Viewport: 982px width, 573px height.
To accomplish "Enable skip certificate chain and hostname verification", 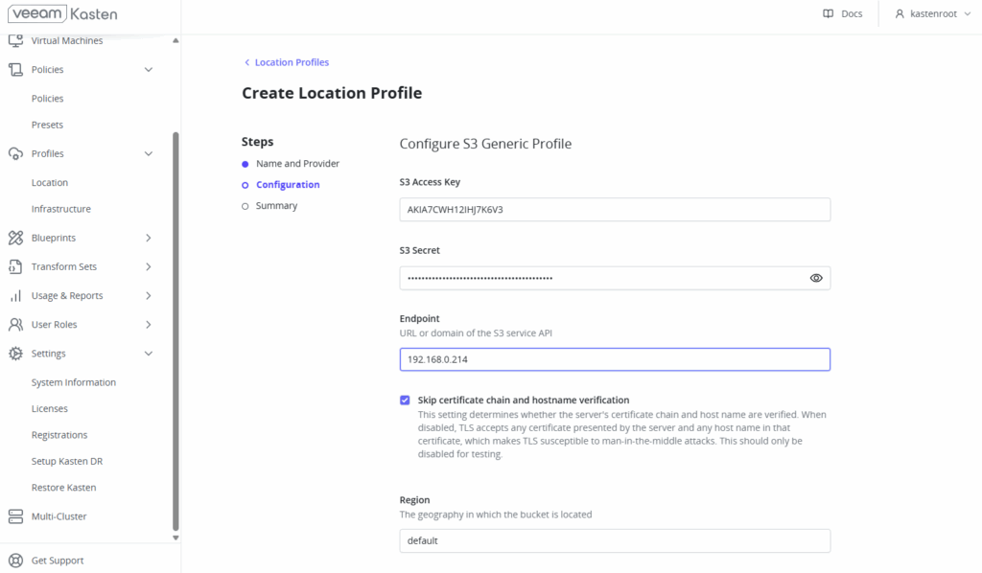I will 405,401.
